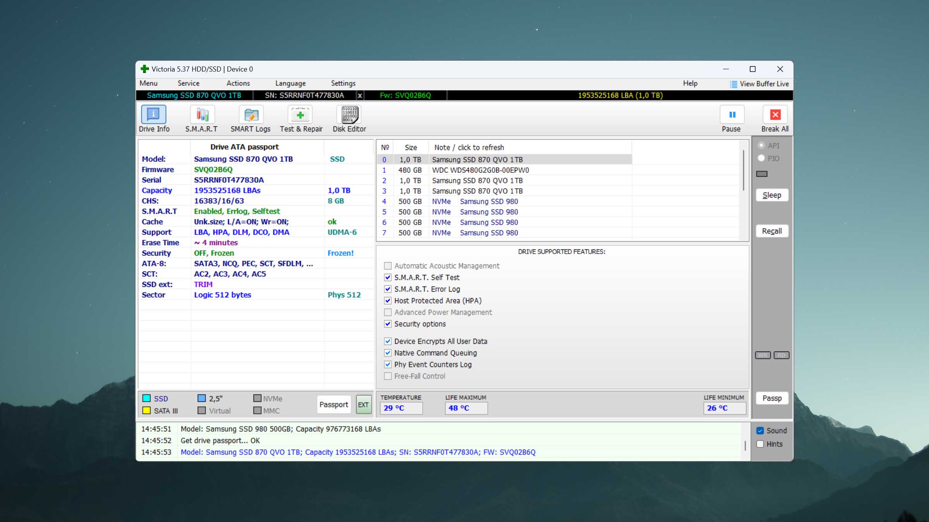The height and width of the screenshot is (522, 929).
Task: Click the blue 2,5" color swatch
Action: [202, 398]
